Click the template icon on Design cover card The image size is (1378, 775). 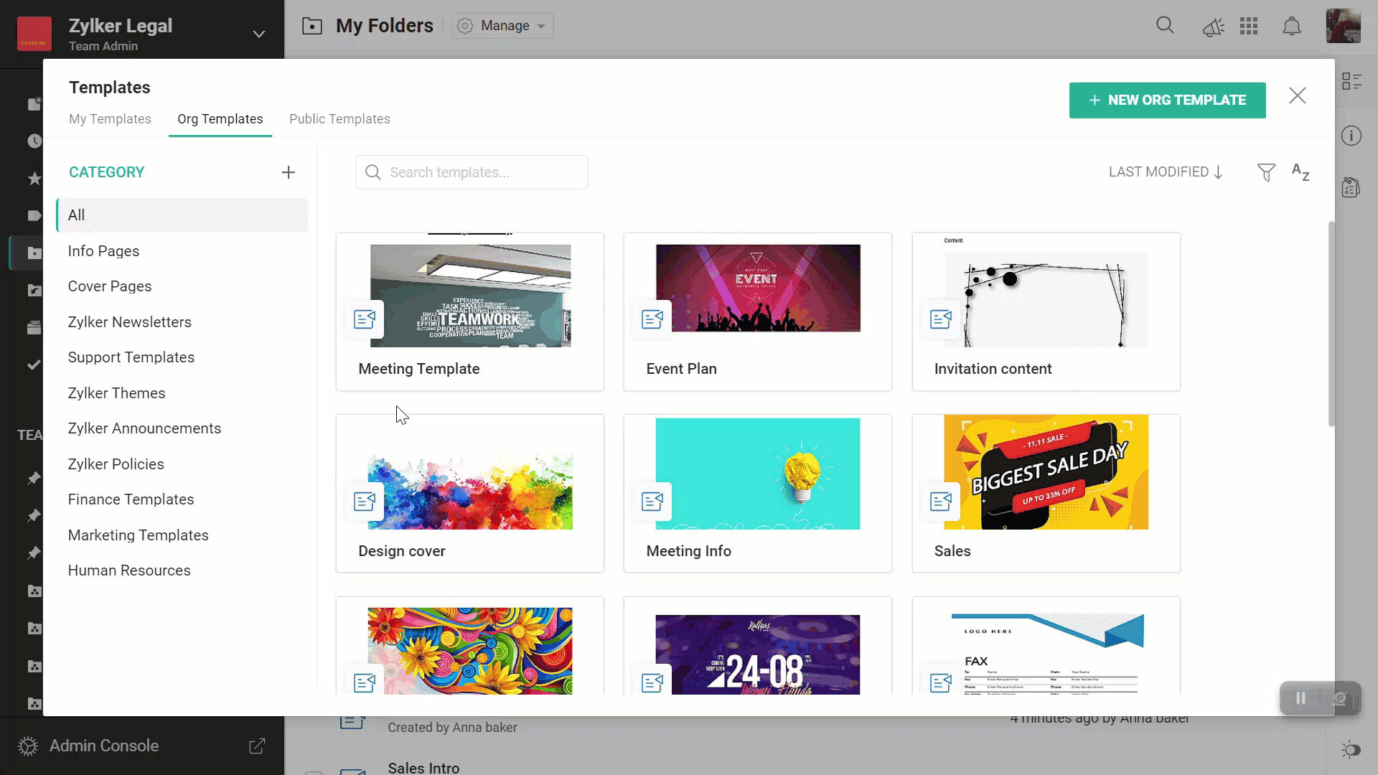tap(365, 501)
